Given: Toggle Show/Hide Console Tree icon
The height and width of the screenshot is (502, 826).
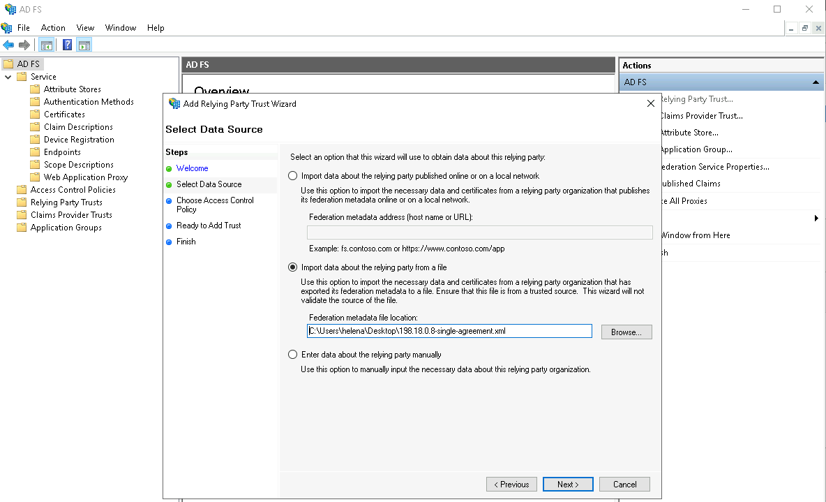Looking at the screenshot, I should (x=47, y=45).
